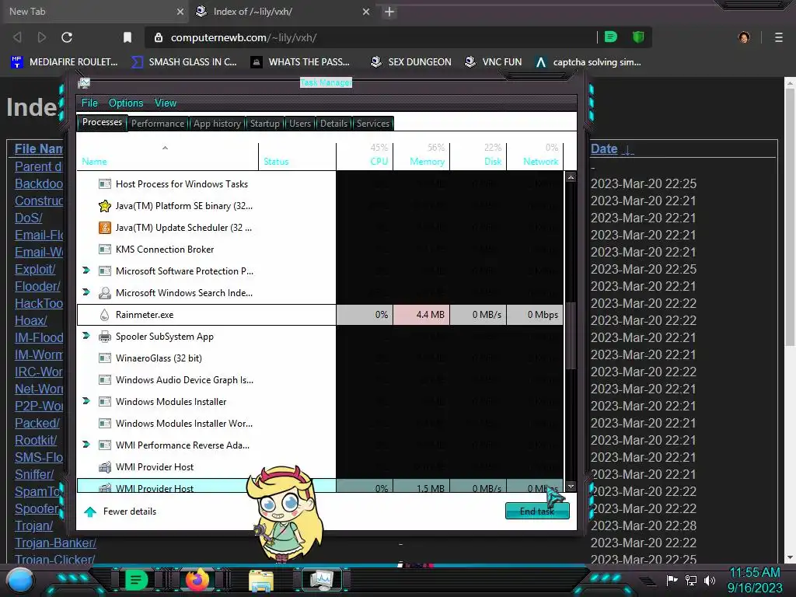Switch to the Startup tab
Screen dimensions: 796x597
click(x=264, y=124)
